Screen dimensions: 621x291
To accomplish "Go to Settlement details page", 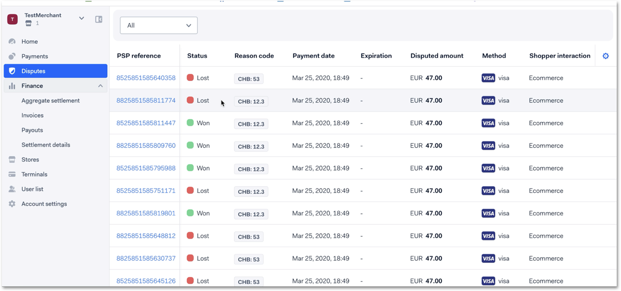I will click(46, 145).
